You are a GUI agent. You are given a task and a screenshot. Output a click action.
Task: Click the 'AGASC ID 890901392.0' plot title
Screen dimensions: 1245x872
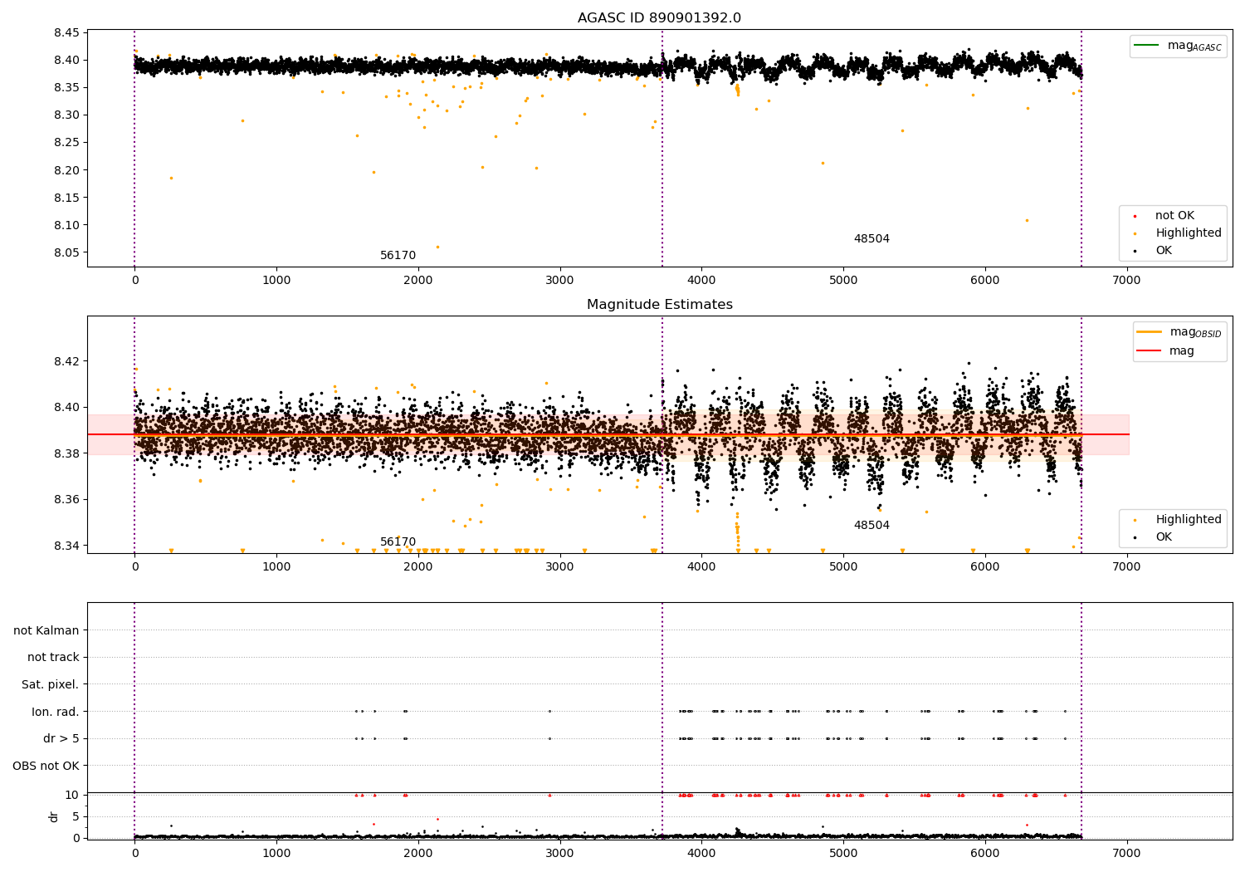coord(659,18)
